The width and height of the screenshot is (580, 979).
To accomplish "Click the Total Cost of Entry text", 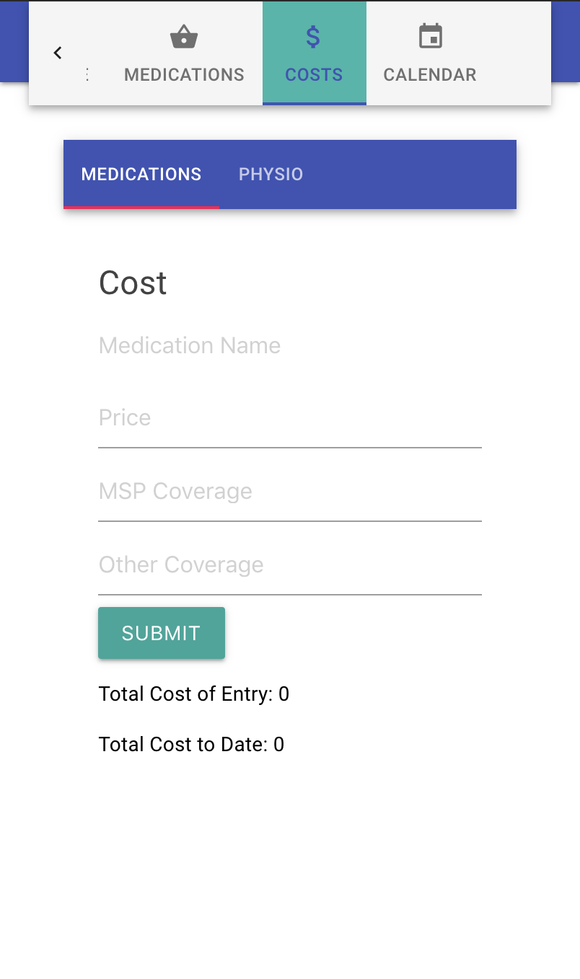I will 194,694.
